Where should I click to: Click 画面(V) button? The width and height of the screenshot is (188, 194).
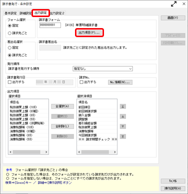coord(173,18)
